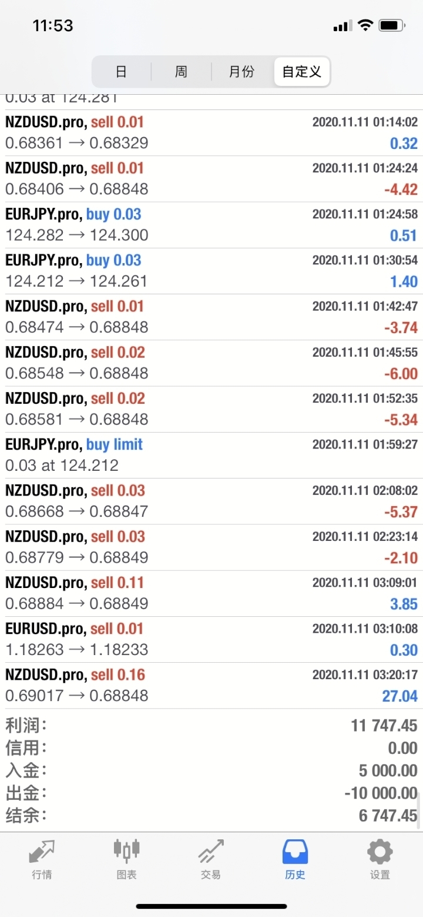Select the trade with -6.00 loss
The width and height of the screenshot is (423, 917).
pos(211,363)
